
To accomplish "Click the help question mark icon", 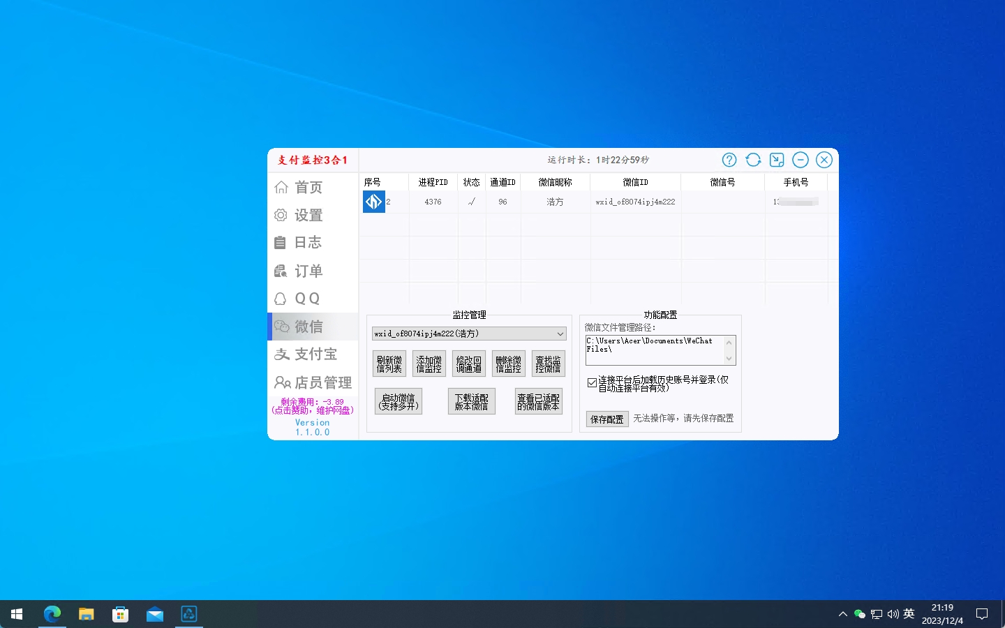I will [x=729, y=160].
